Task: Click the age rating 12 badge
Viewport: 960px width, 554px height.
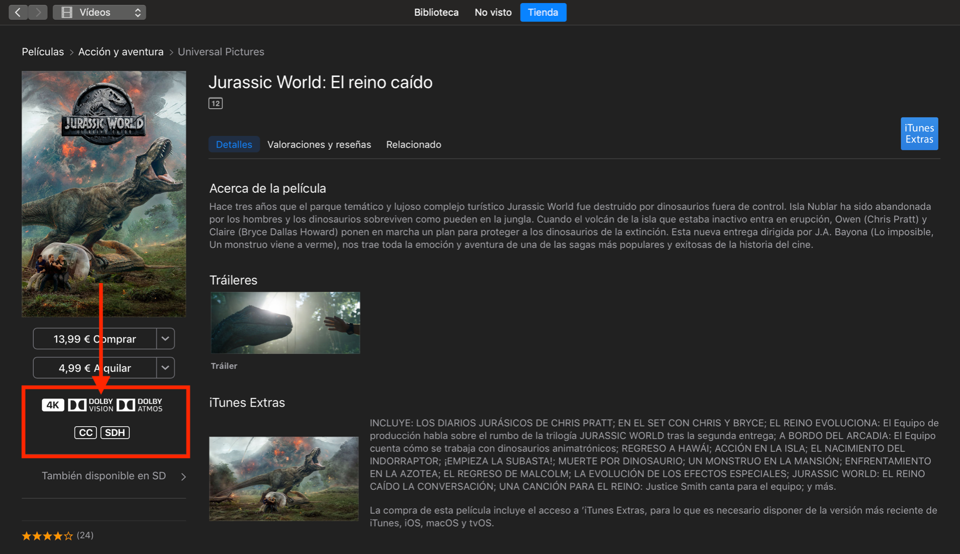Action: pyautogui.click(x=216, y=104)
